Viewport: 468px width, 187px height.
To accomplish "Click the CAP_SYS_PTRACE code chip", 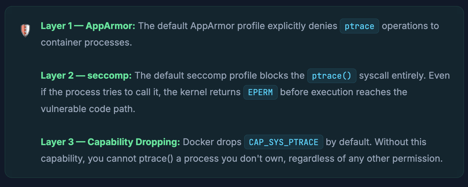I will tap(283, 142).
